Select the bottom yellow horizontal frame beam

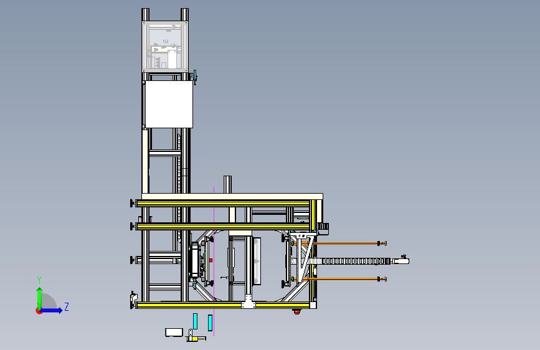224,305
